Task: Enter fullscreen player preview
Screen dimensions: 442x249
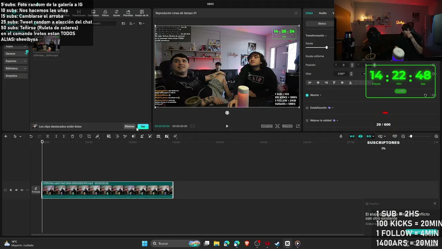Action: coord(298,126)
